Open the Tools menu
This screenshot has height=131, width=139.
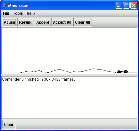(18, 13)
